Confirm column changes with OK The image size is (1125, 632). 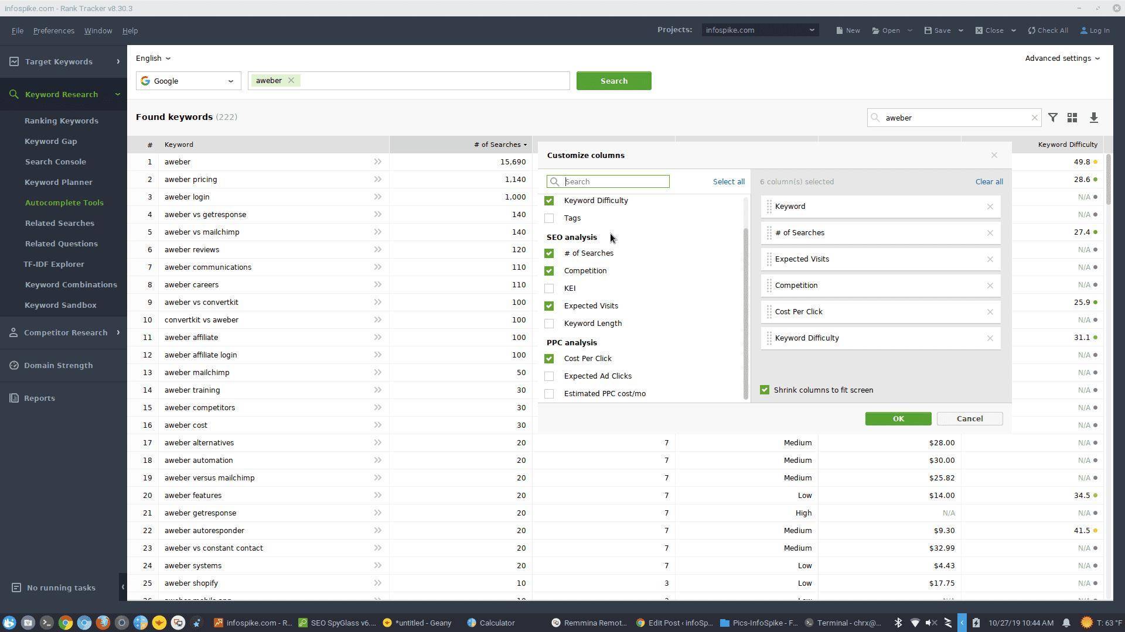(898, 418)
